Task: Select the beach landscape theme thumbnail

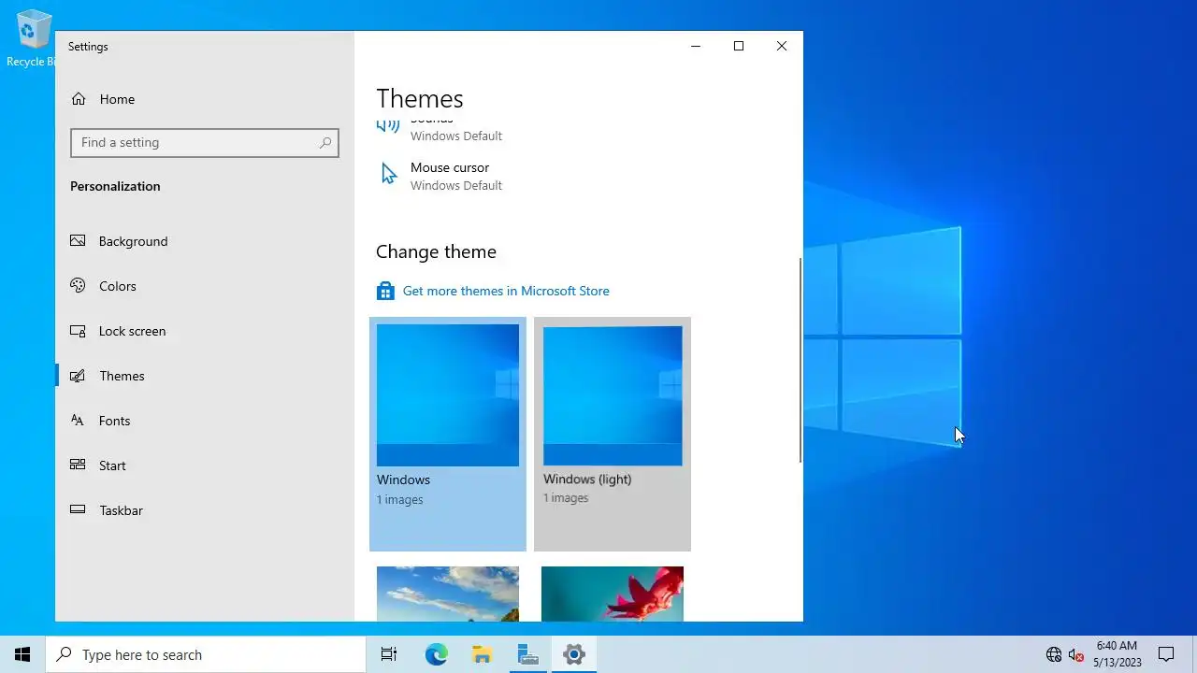Action: (x=448, y=594)
